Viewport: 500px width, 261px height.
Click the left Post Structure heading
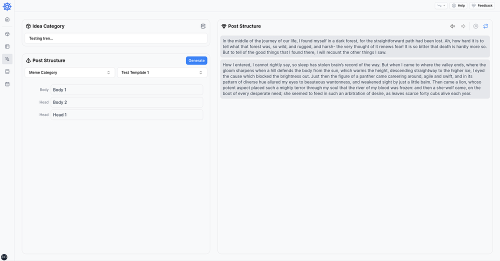tap(49, 60)
